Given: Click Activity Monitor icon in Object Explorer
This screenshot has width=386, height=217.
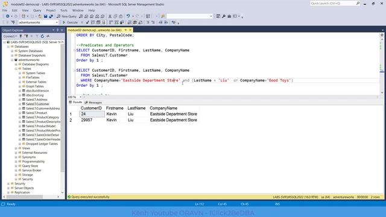Looking at the screenshot, I should coord(48,36).
